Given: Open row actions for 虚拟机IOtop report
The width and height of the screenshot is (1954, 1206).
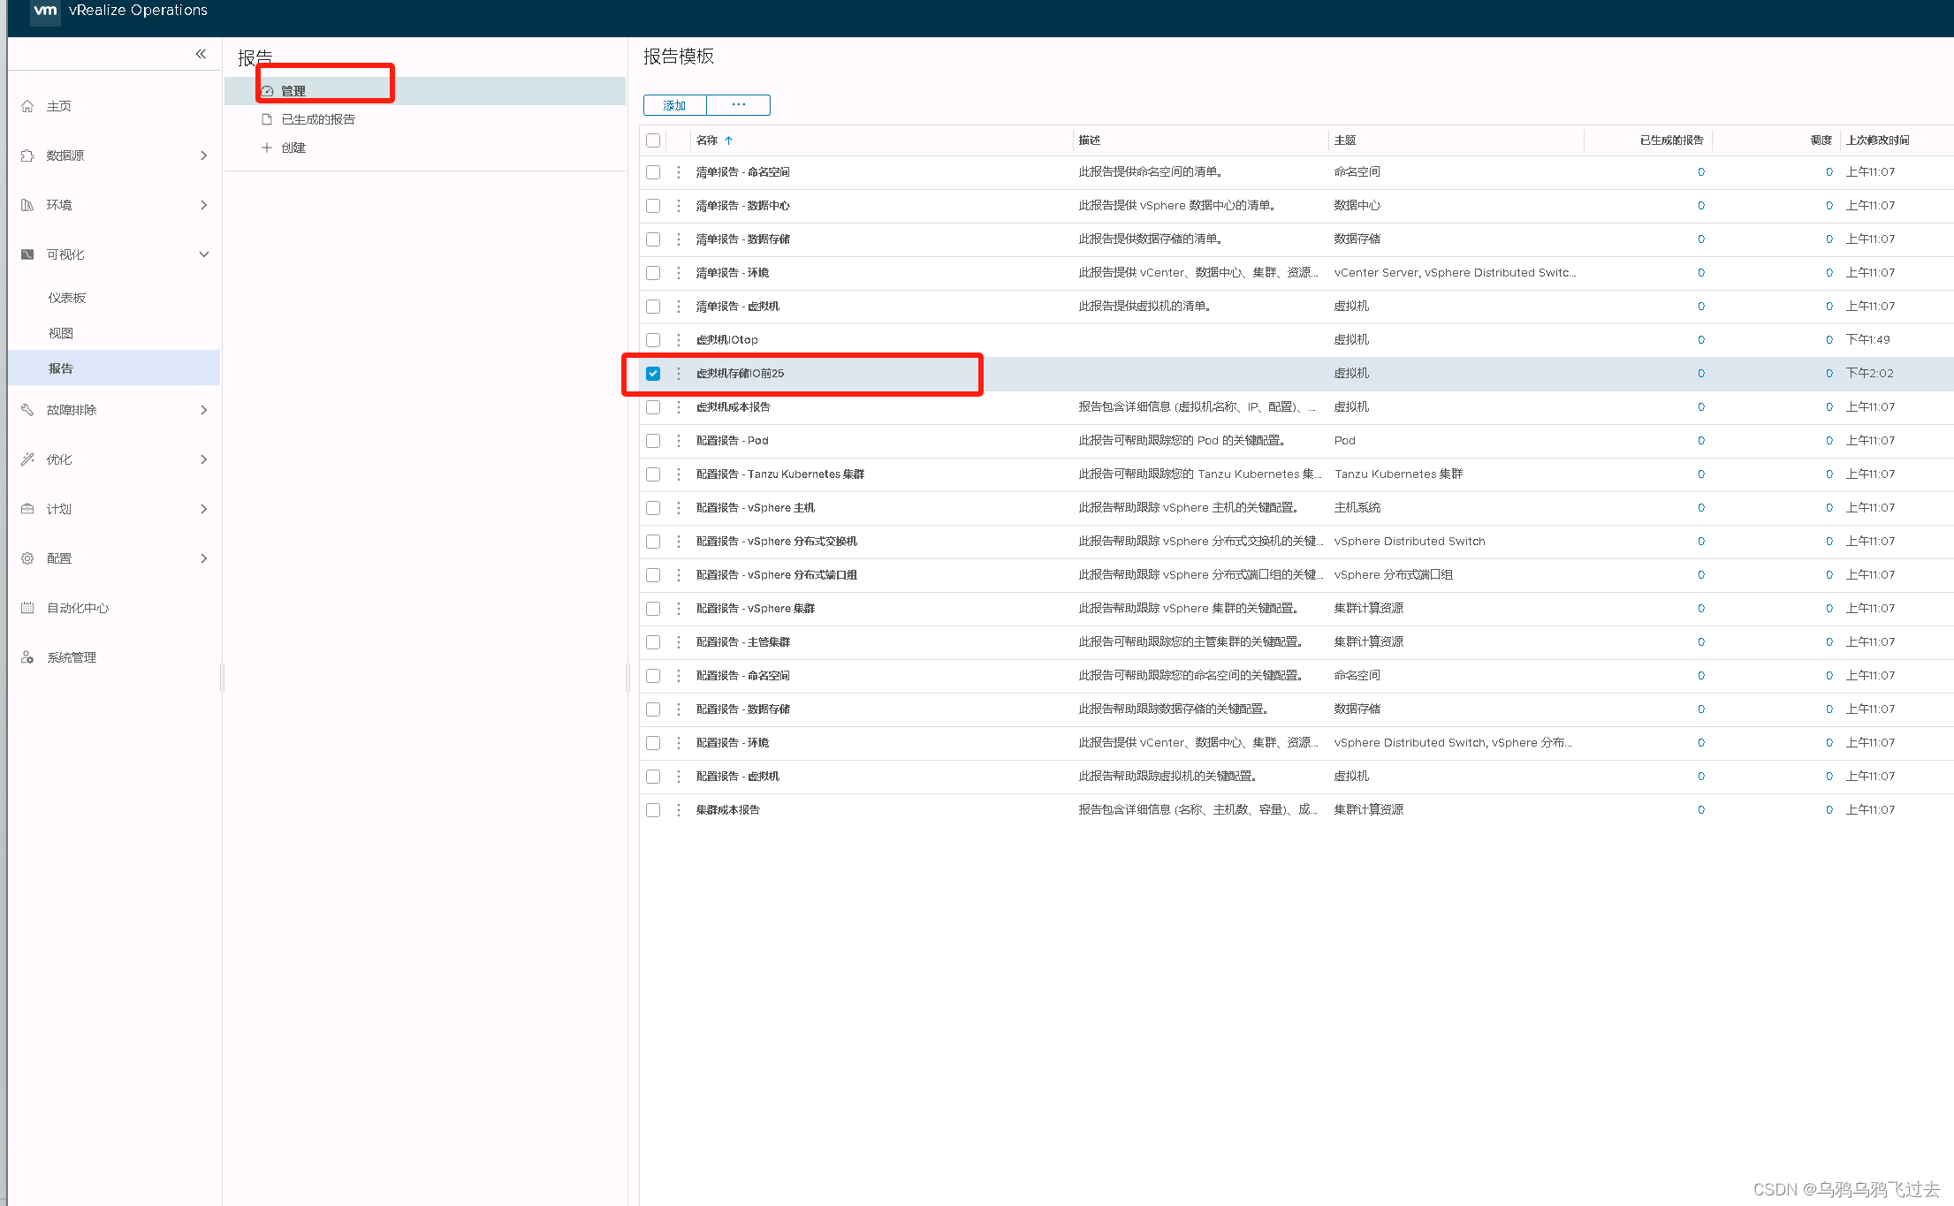Looking at the screenshot, I should 678,340.
